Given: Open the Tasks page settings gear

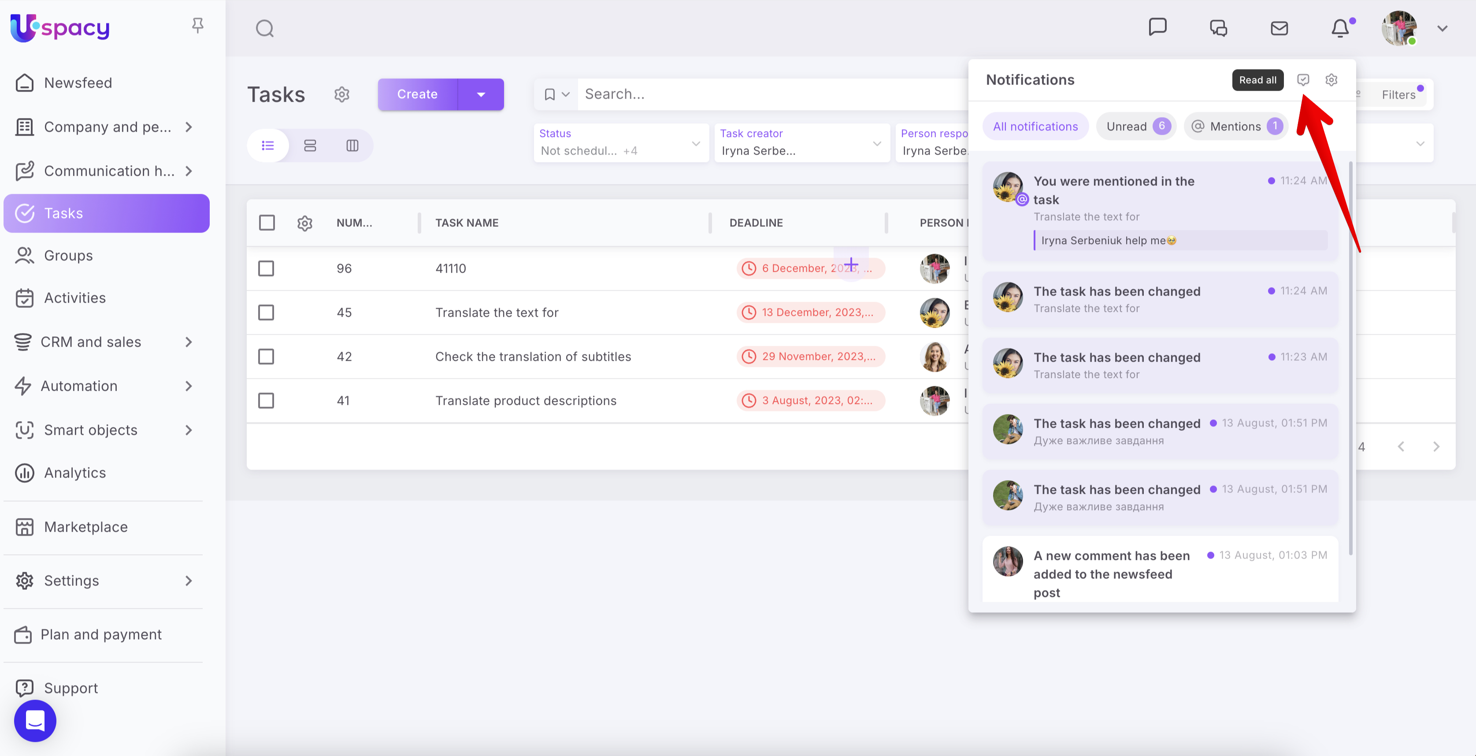Looking at the screenshot, I should [342, 94].
